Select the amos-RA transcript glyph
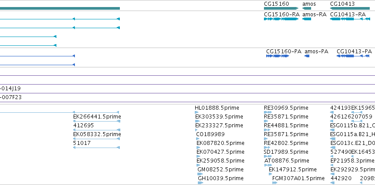 (307, 19)
